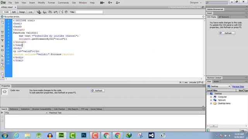Open Visual Studio from the taskbar

click(x=152, y=136)
